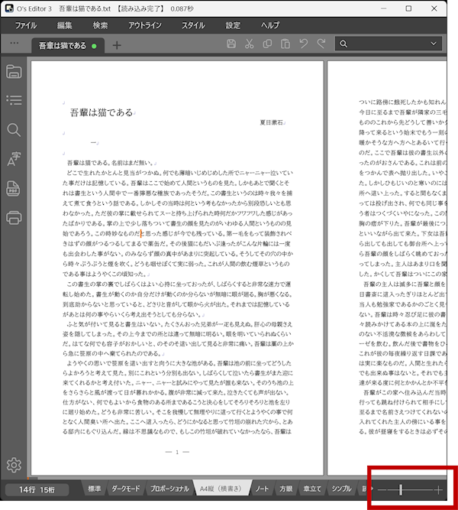
Task: Switch to the 標準 style tab
Action: [x=94, y=489]
